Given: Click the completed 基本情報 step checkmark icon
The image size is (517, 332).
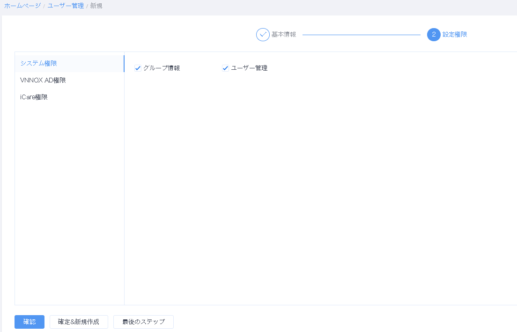Looking at the screenshot, I should click(263, 35).
